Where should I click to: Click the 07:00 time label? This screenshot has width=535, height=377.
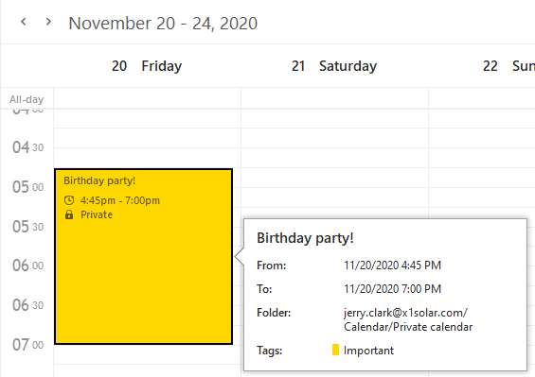point(28,344)
